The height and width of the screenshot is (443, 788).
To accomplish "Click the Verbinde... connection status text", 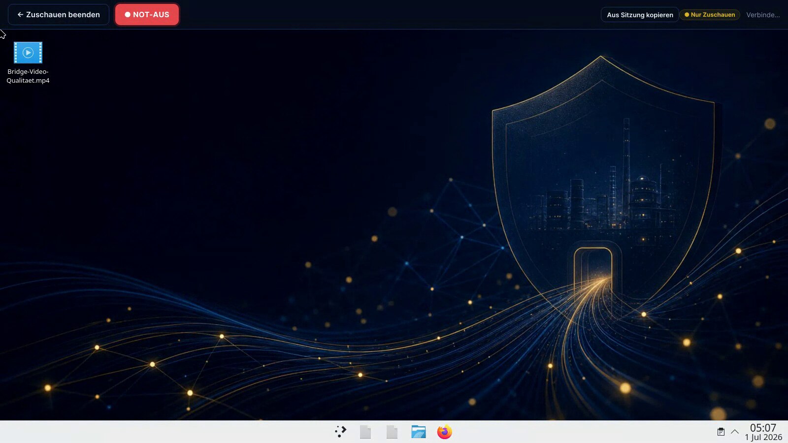I will [x=763, y=15].
